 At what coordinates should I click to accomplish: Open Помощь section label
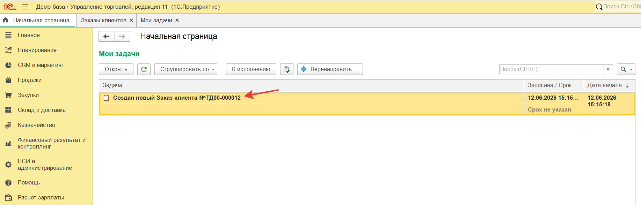29,183
